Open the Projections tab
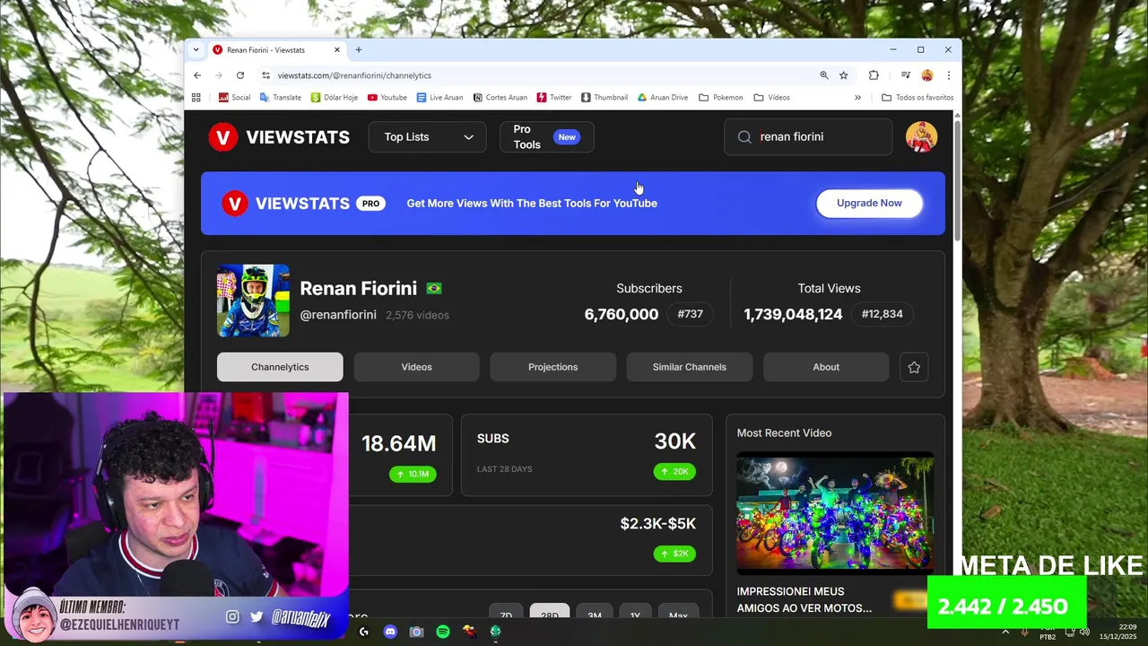 pos(552,367)
